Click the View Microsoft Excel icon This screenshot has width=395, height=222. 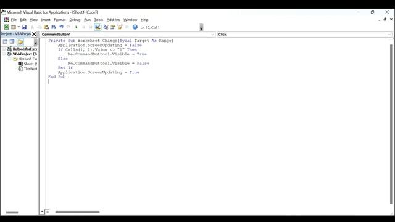6,27
